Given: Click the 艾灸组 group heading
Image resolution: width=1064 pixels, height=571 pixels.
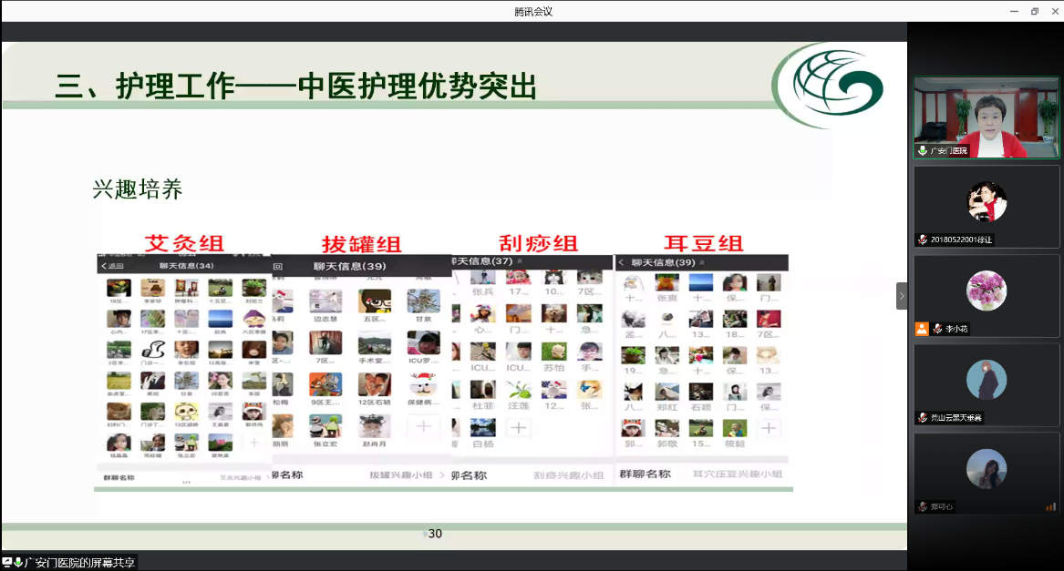Looking at the screenshot, I should (x=184, y=243).
